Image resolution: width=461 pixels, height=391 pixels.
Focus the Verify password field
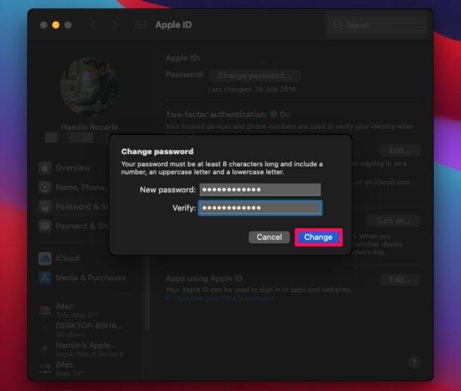point(260,208)
